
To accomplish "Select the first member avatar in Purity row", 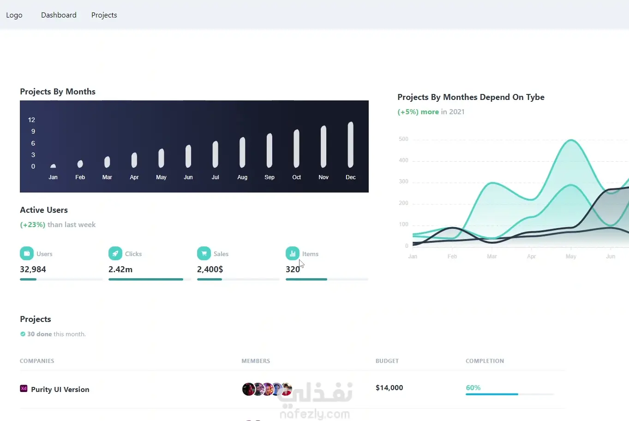I will coord(248,389).
